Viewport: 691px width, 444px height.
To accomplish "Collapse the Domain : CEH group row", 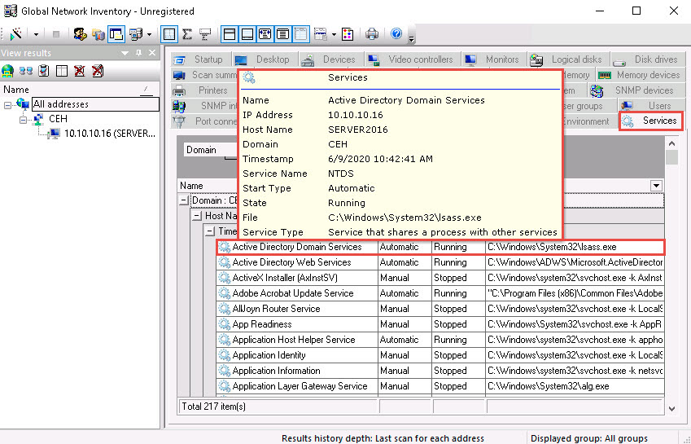I will pyautogui.click(x=184, y=200).
